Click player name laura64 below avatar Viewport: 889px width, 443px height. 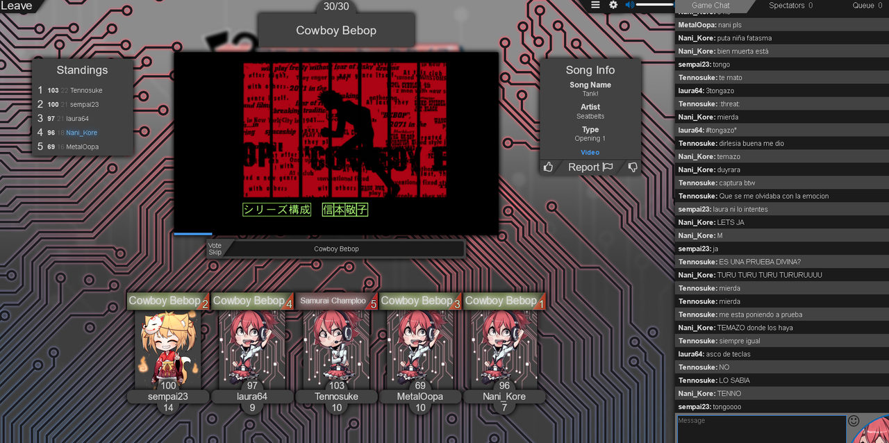[252, 396]
